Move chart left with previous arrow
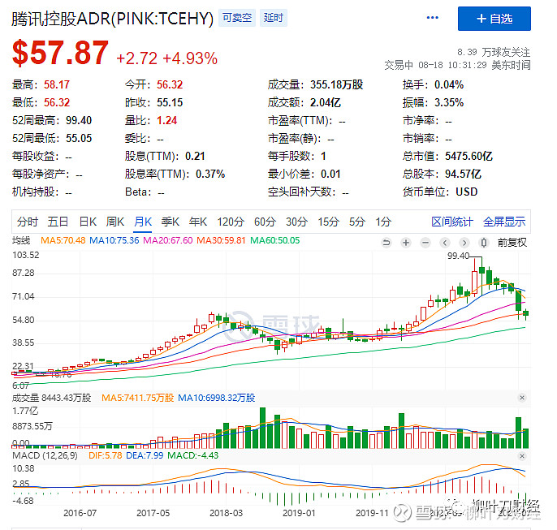 point(445,243)
